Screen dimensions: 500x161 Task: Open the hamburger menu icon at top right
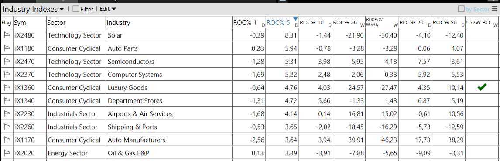495,9
